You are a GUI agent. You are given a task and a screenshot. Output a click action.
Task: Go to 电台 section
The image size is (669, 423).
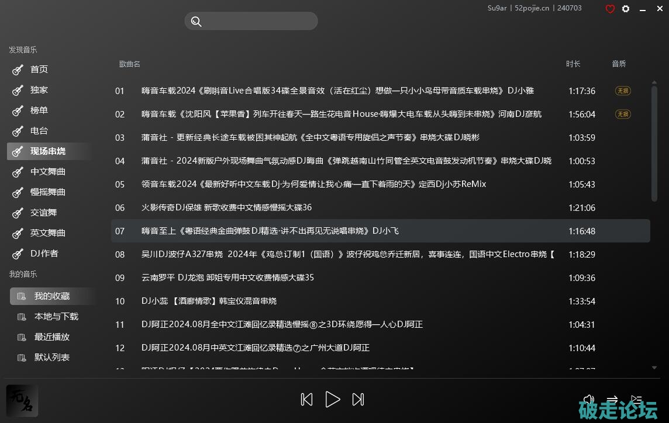coord(39,131)
